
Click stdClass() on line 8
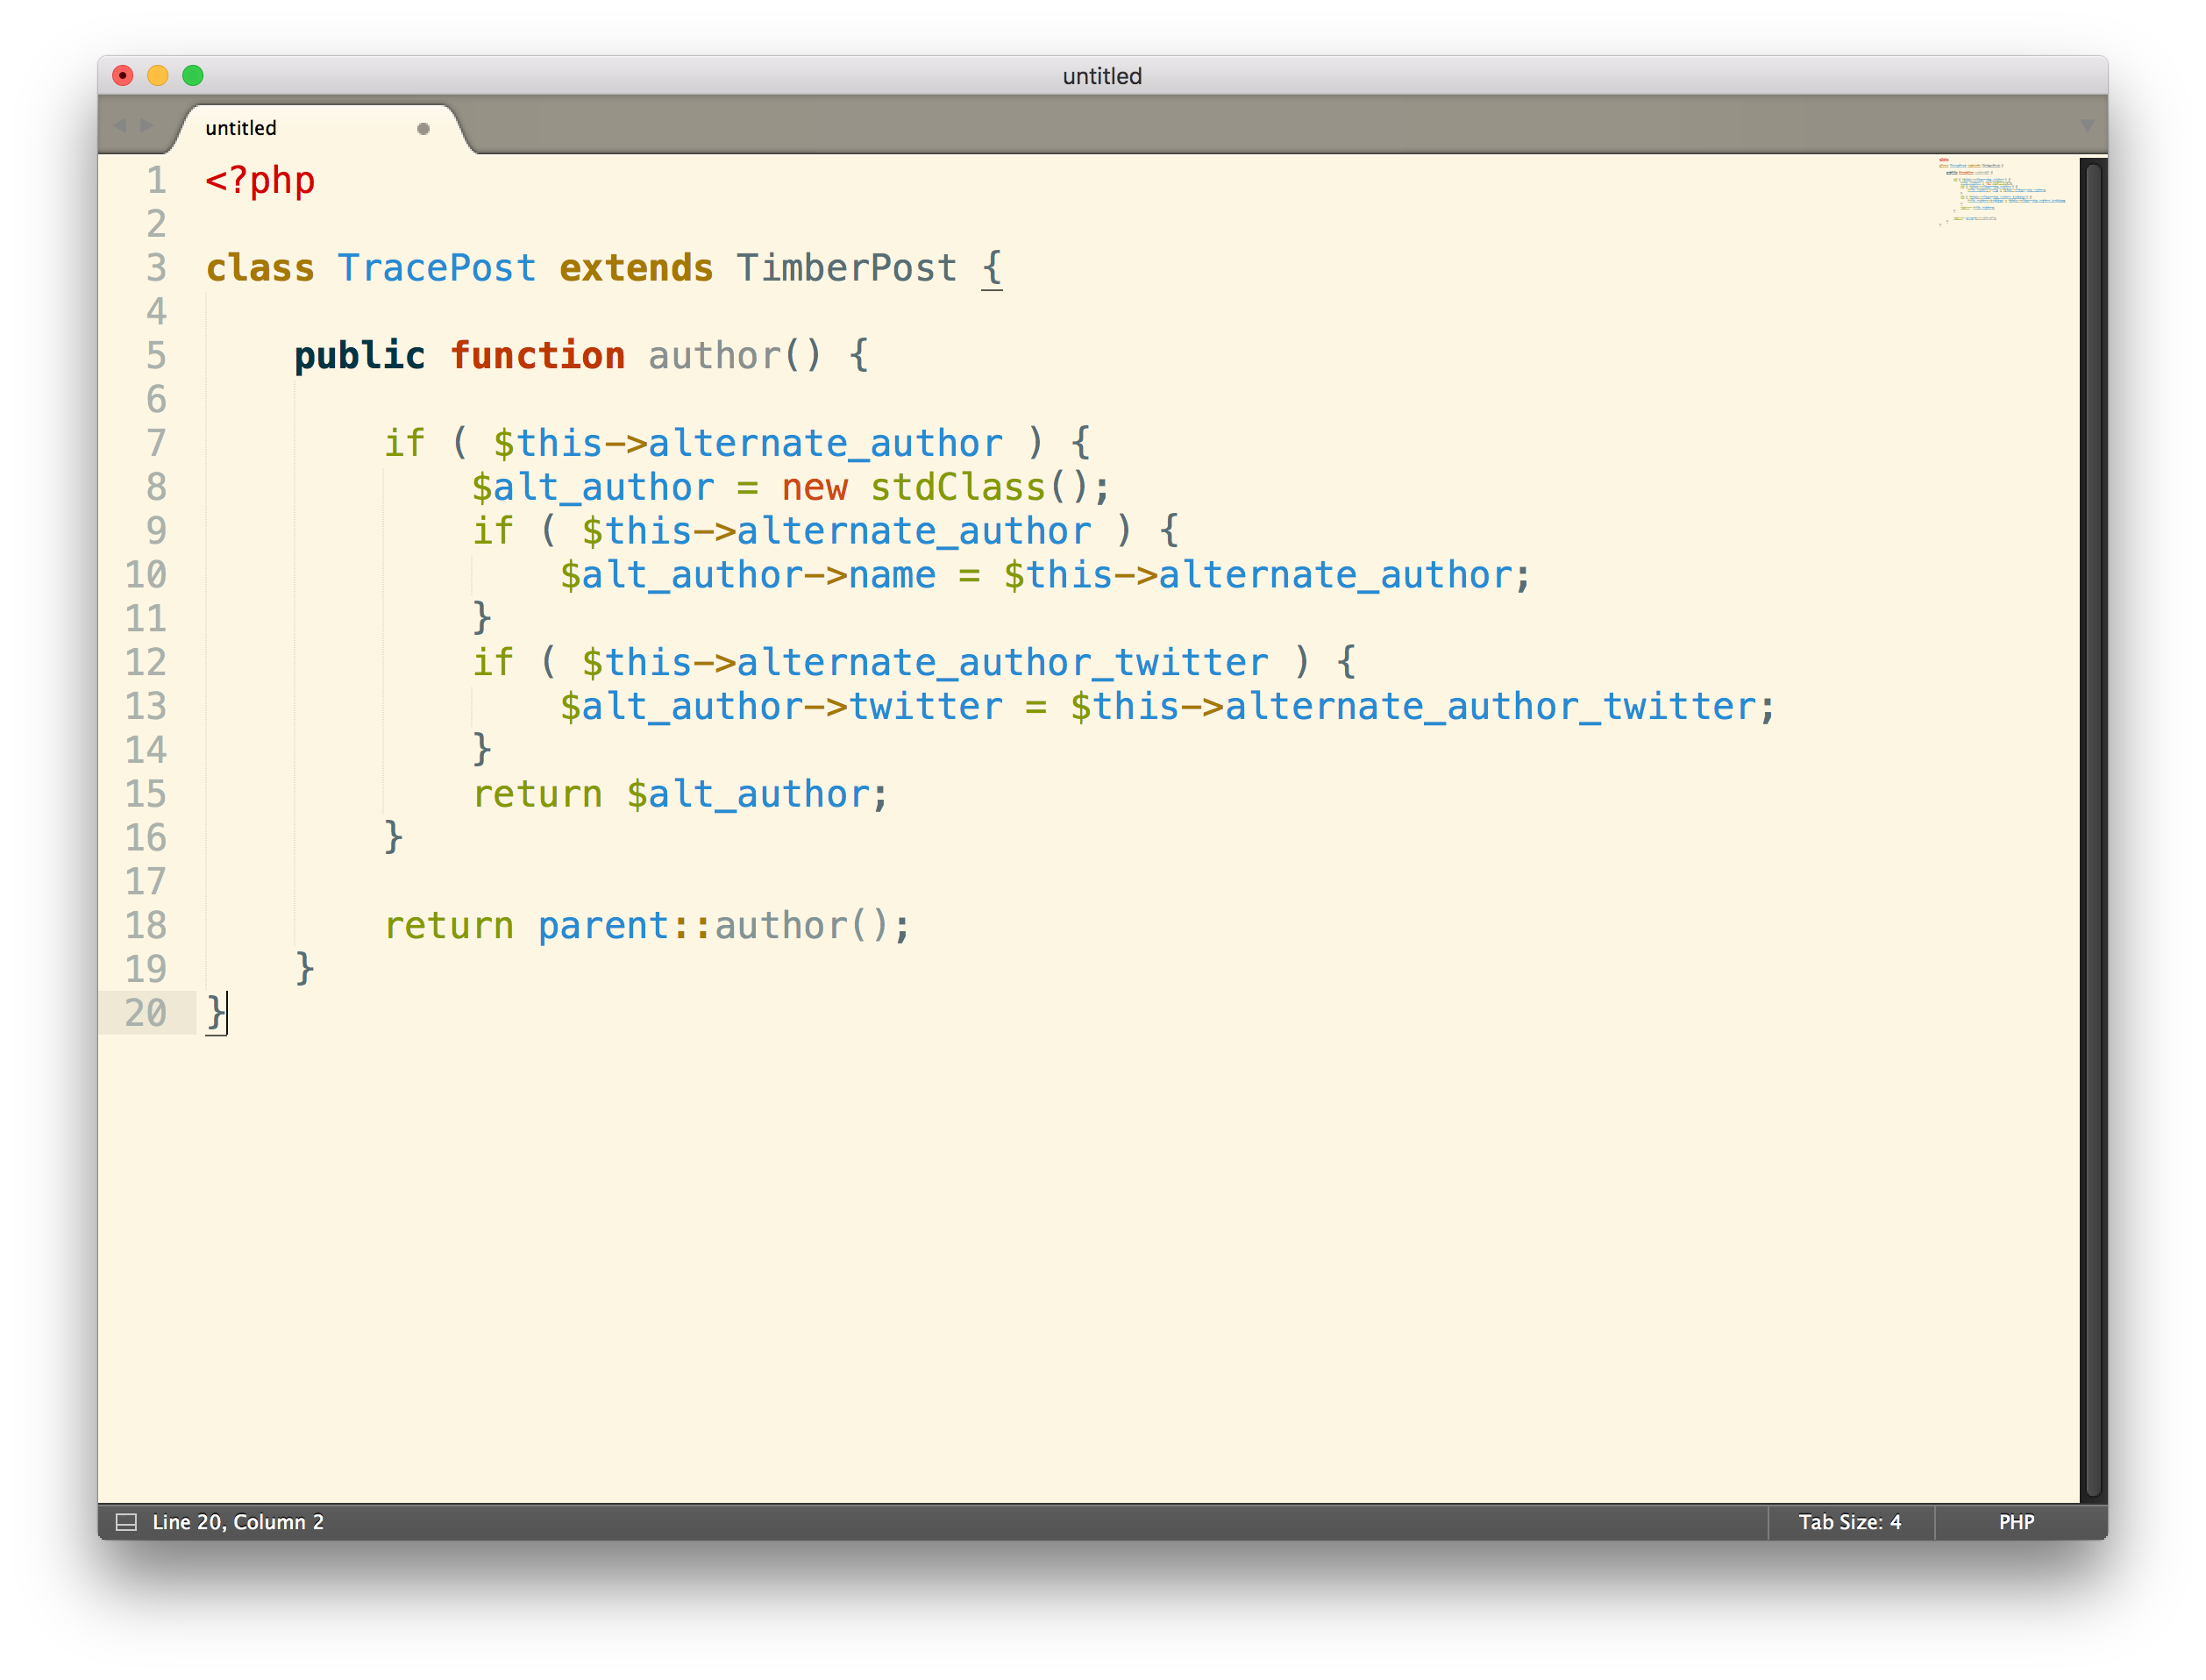coord(979,487)
